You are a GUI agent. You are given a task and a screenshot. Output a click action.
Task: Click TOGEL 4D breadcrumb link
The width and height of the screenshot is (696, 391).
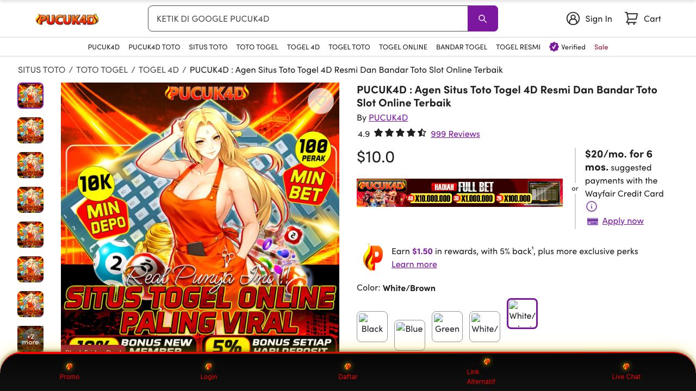click(x=158, y=70)
